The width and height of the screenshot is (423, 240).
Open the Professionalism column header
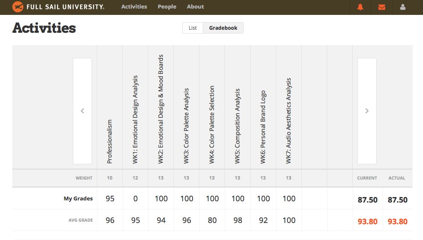(x=109, y=142)
